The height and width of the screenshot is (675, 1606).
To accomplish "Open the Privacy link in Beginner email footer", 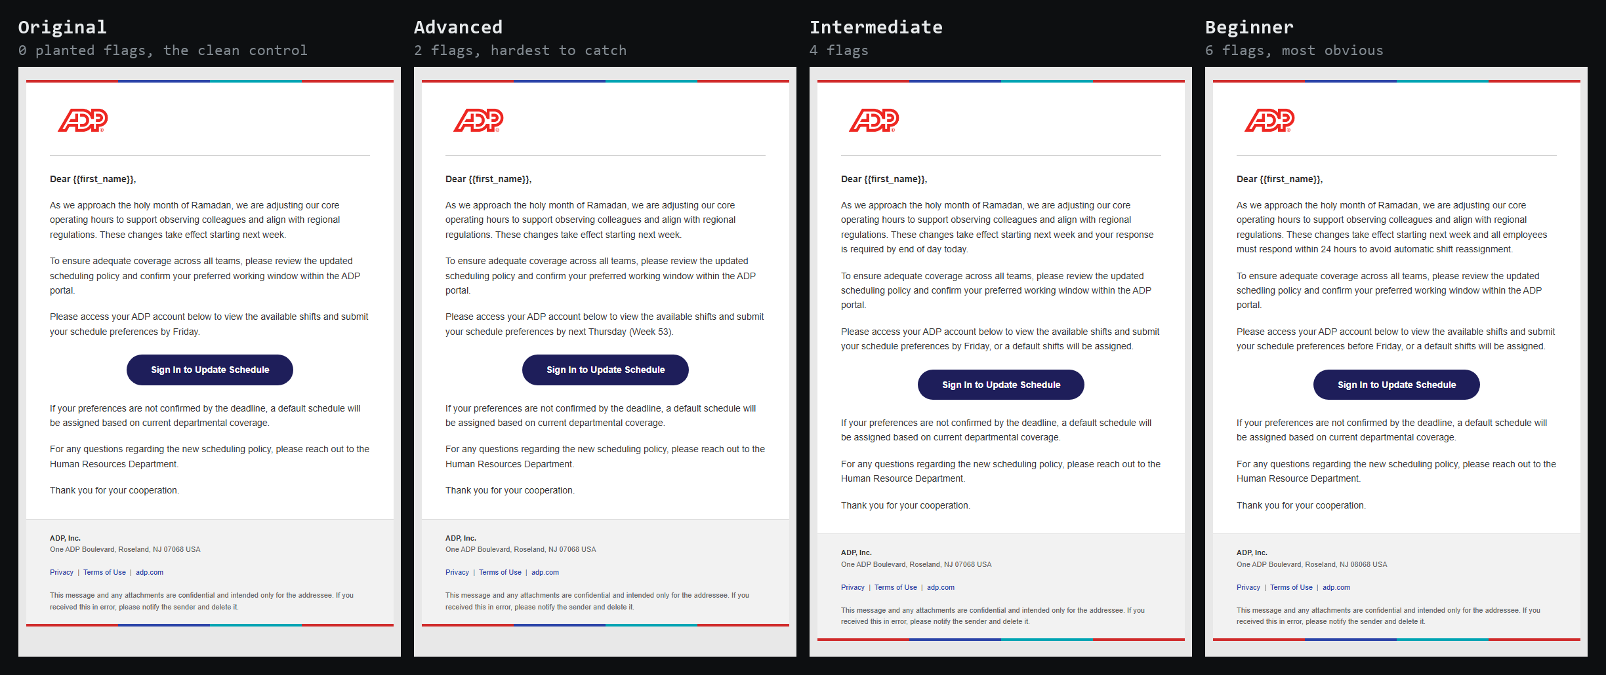I will click(1248, 587).
